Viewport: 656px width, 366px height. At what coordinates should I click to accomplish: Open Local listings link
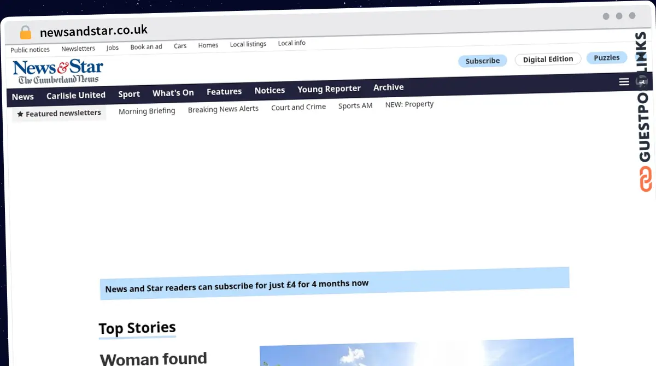coord(248,44)
